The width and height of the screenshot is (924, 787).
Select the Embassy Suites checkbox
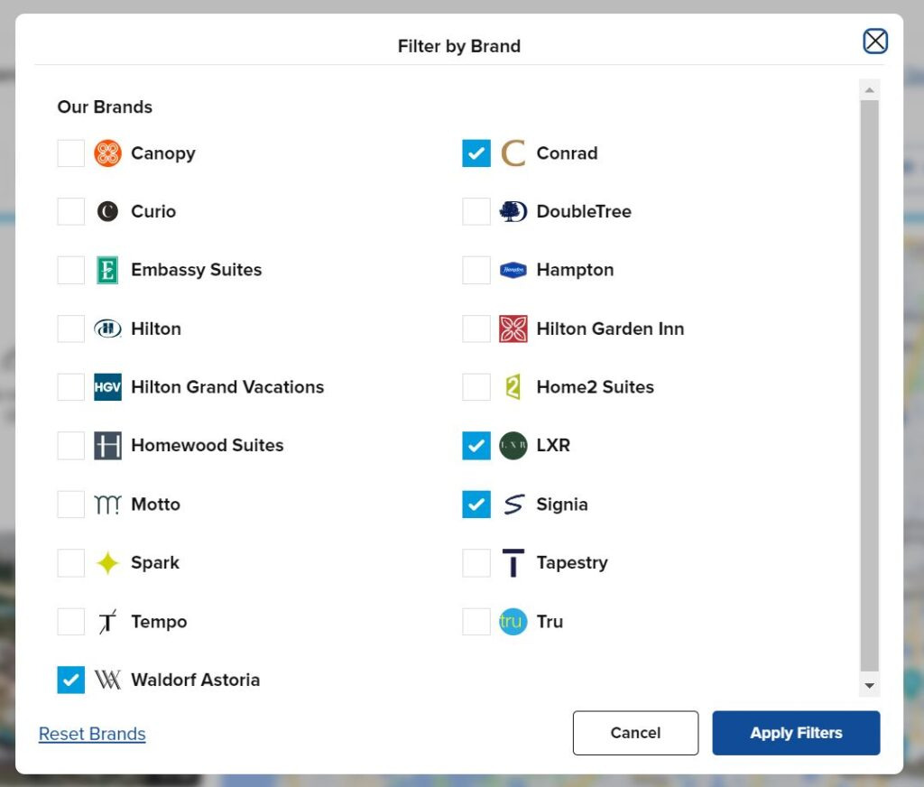pos(70,270)
